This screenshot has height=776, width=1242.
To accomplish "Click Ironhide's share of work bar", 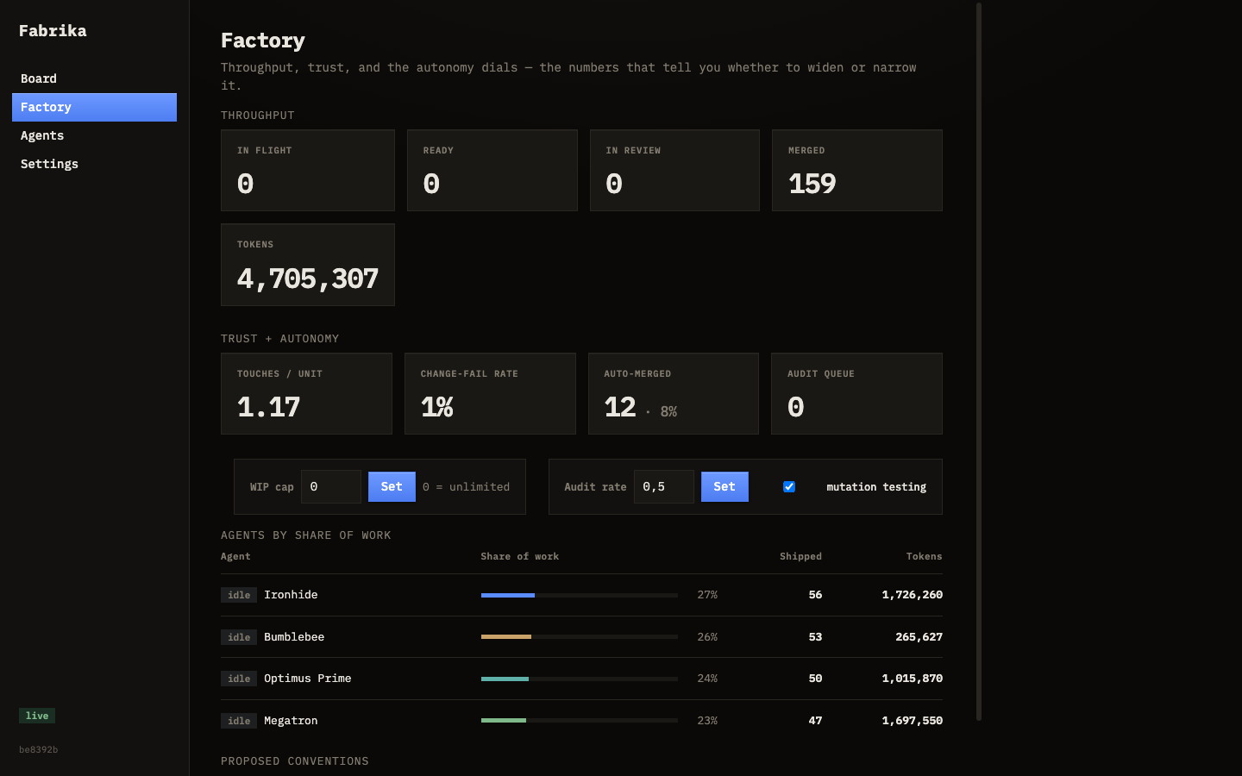I will 580,595.
